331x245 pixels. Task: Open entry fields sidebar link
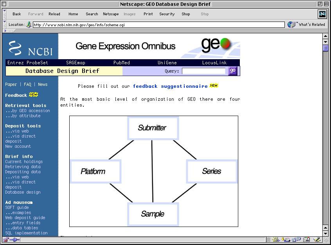point(23,223)
